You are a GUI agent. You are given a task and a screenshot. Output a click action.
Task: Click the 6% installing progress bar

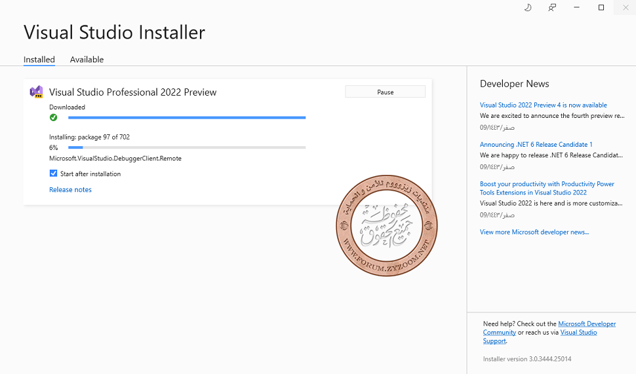187,147
